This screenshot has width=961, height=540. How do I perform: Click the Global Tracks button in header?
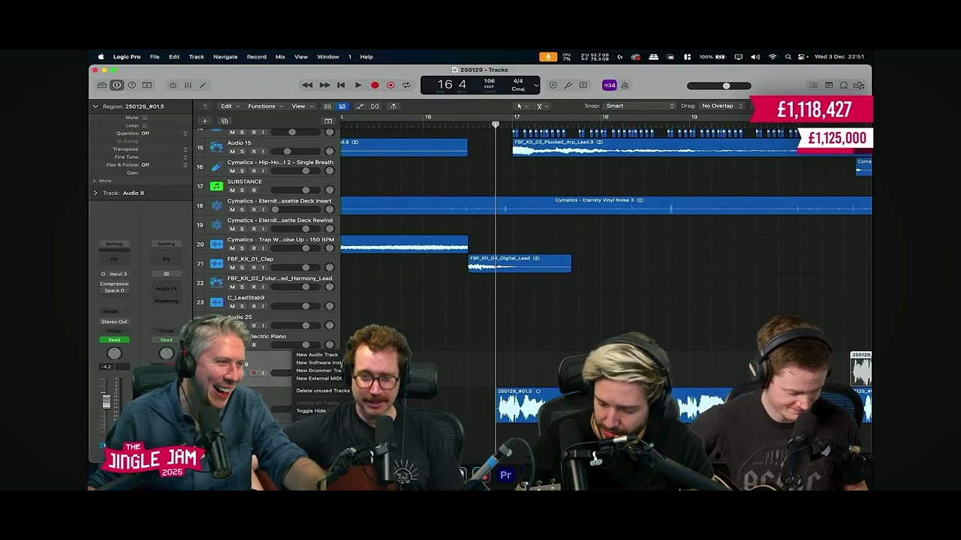click(x=328, y=121)
